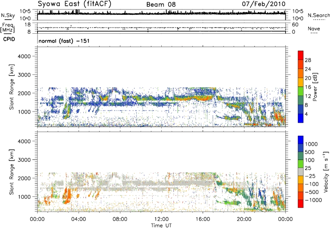The height and width of the screenshot is (228, 330).
Task: Click the "4000" tick in the velocity panel
Action: (x=24, y=141)
